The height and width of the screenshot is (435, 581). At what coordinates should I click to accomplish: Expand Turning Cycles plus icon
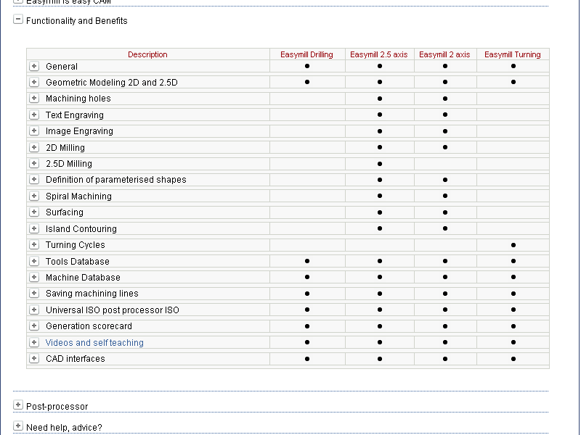click(34, 245)
